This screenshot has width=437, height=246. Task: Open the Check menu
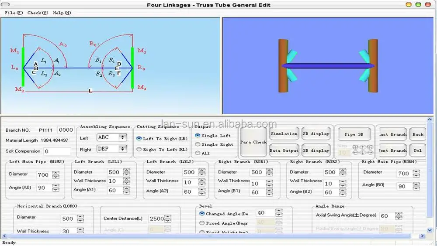38,13
